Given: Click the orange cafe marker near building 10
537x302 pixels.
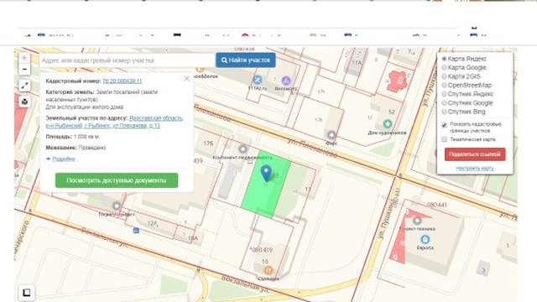Looking at the screenshot, I should 268,270.
